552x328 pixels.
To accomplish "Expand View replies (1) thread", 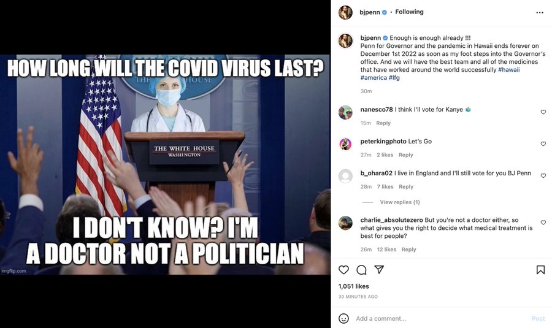I will coord(399,202).
